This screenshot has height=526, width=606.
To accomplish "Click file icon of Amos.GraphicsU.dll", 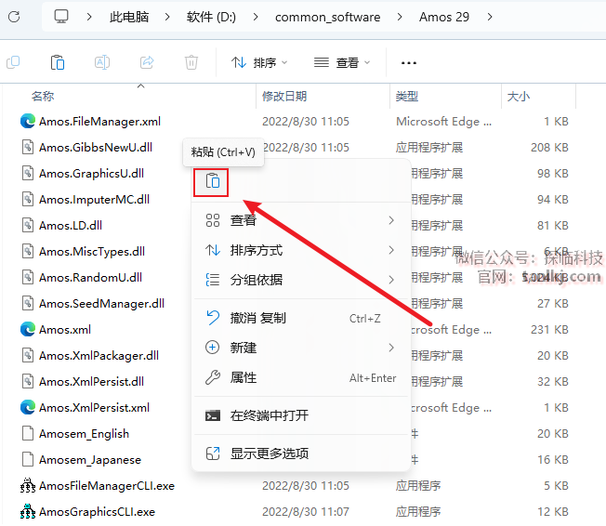I will coord(28,173).
